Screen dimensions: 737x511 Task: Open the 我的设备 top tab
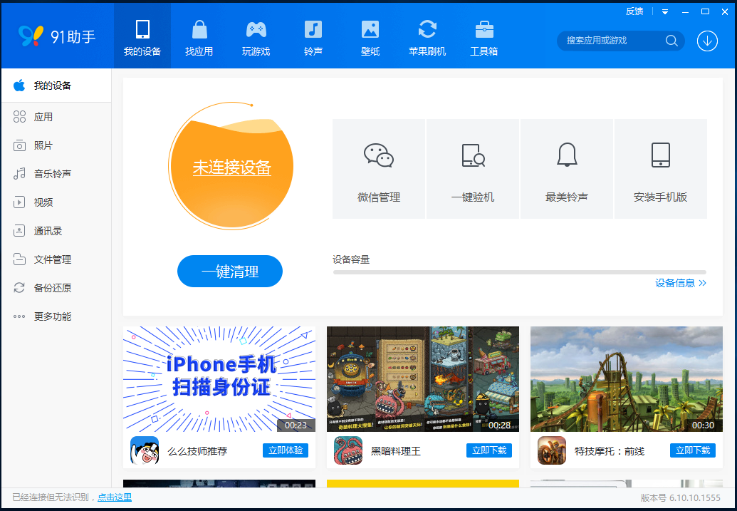[142, 36]
